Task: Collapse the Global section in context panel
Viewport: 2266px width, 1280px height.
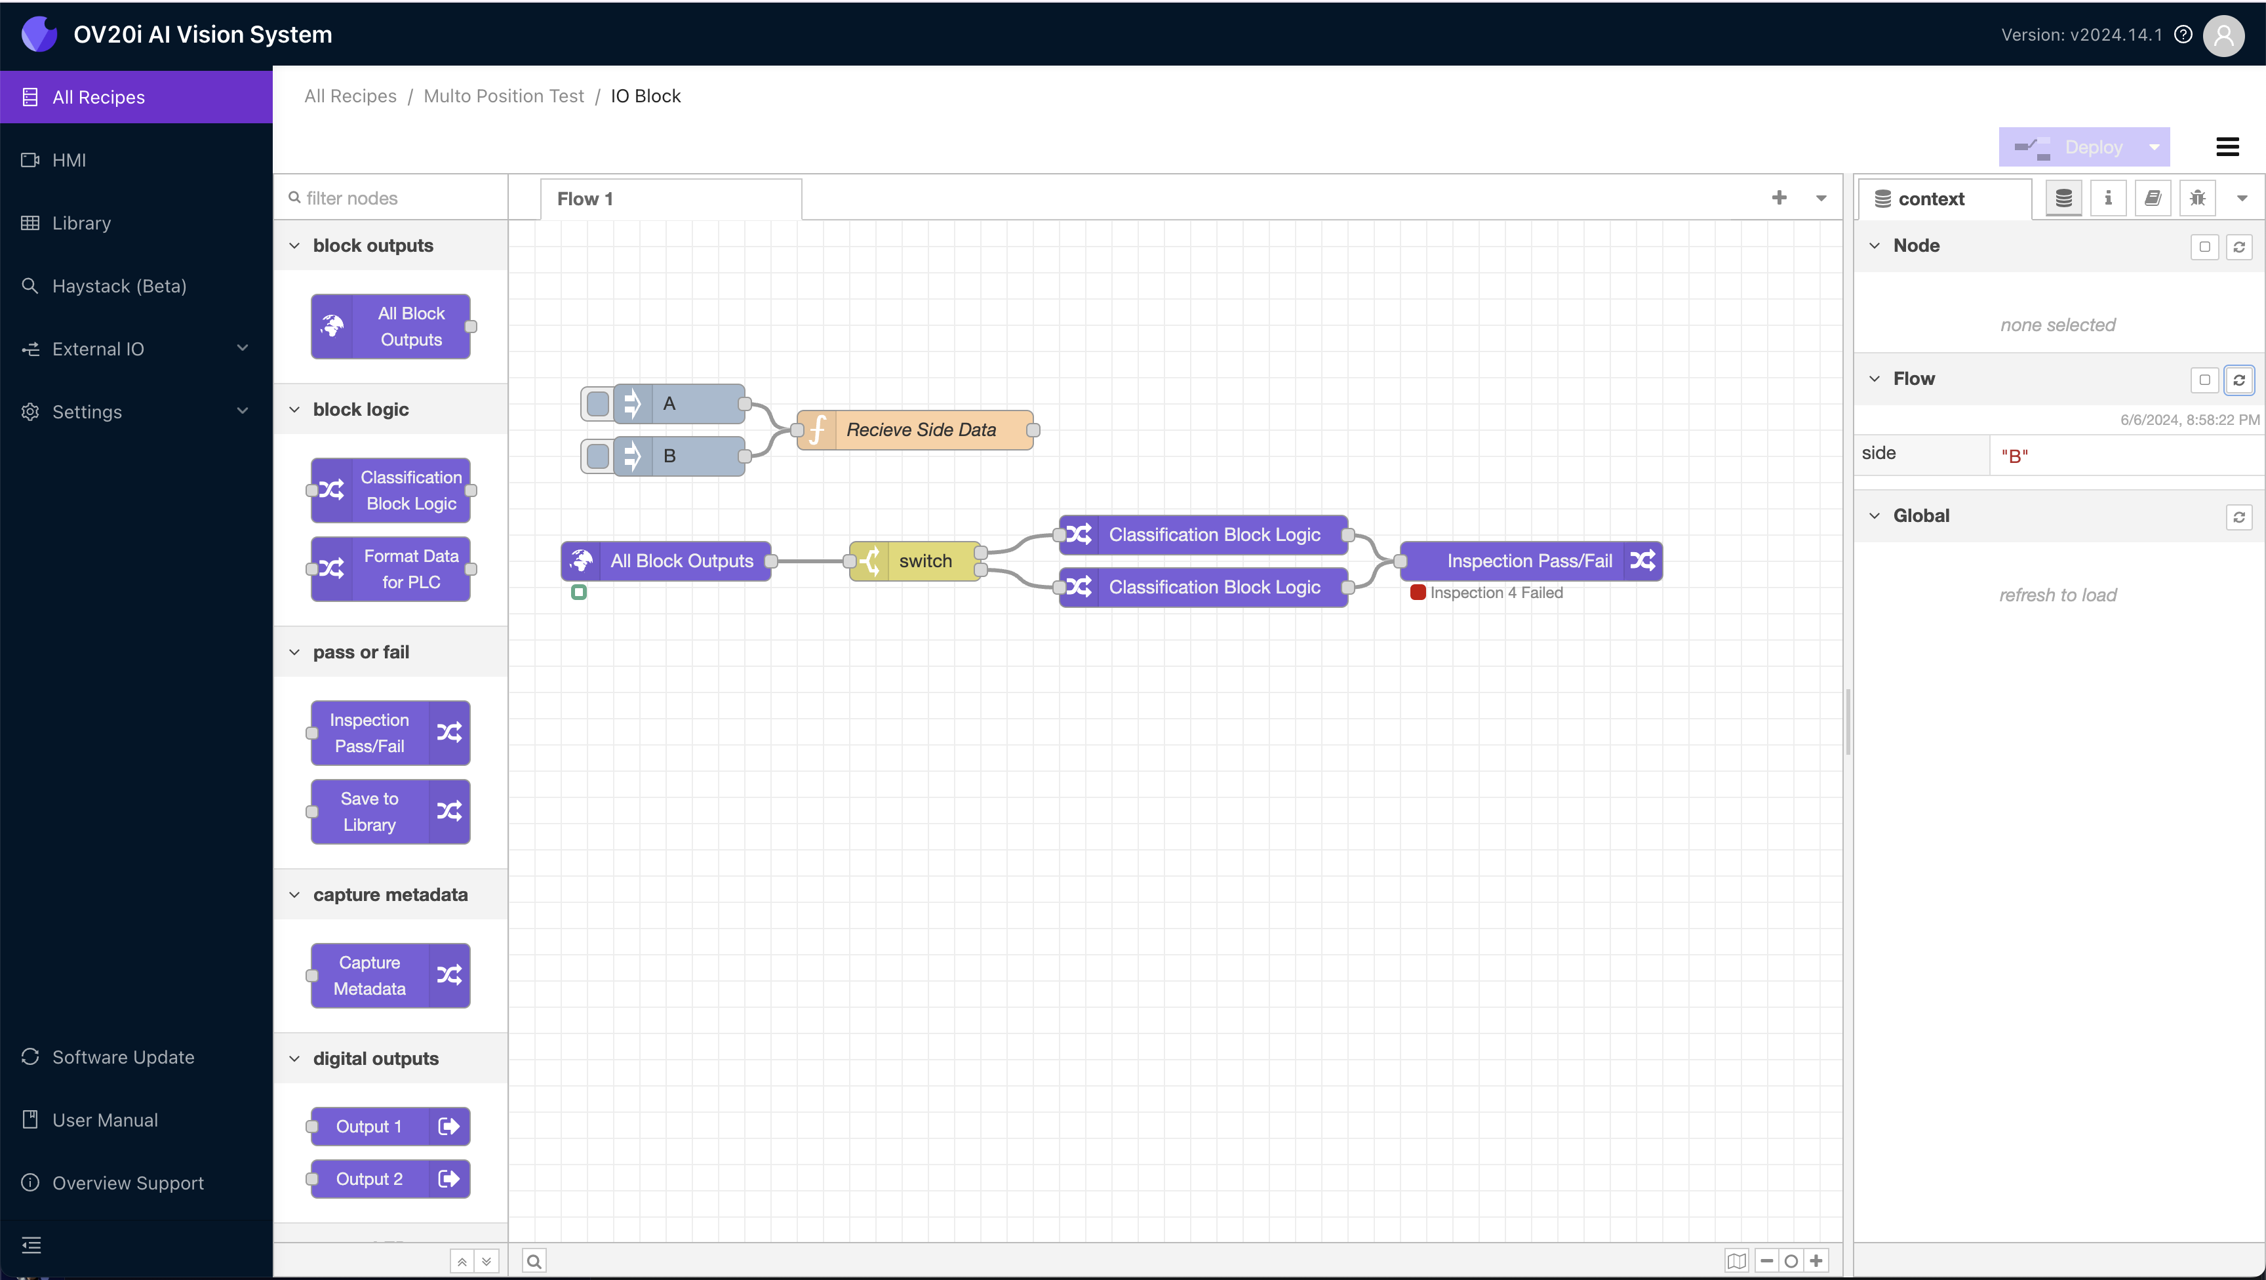Action: pyautogui.click(x=1875, y=515)
